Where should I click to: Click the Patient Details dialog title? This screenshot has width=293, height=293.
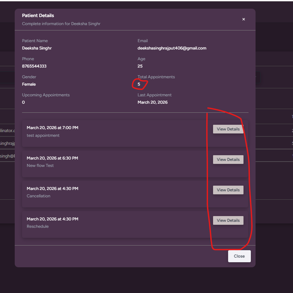pyautogui.click(x=38, y=15)
